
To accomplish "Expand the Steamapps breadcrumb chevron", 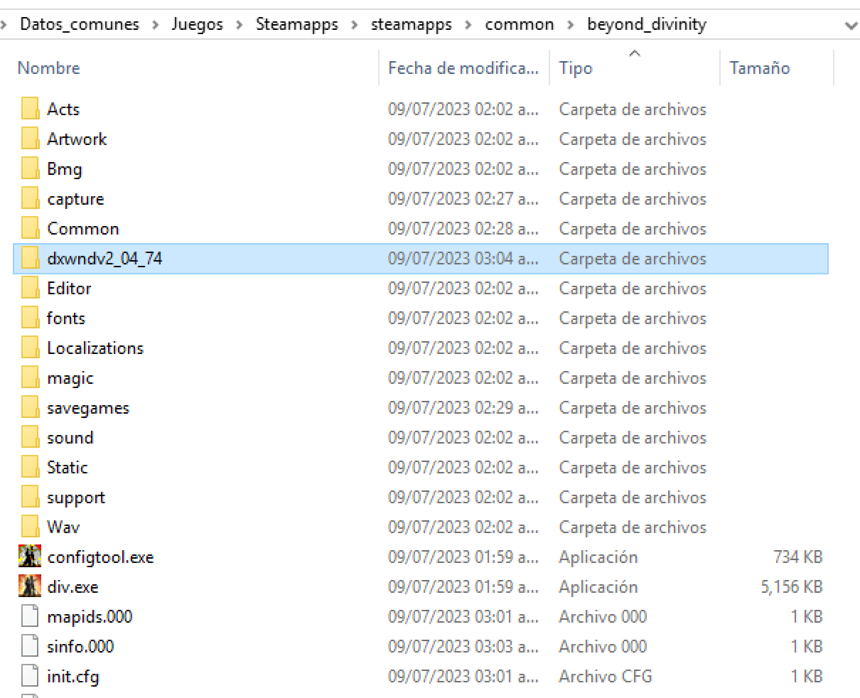I will [354, 25].
